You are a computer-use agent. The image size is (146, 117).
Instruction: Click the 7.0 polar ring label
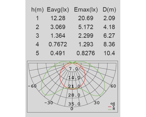click(x=74, y=69)
